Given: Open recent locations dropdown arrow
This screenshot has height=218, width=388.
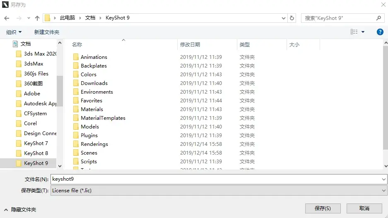Looking at the screenshot, I should click(29, 18).
